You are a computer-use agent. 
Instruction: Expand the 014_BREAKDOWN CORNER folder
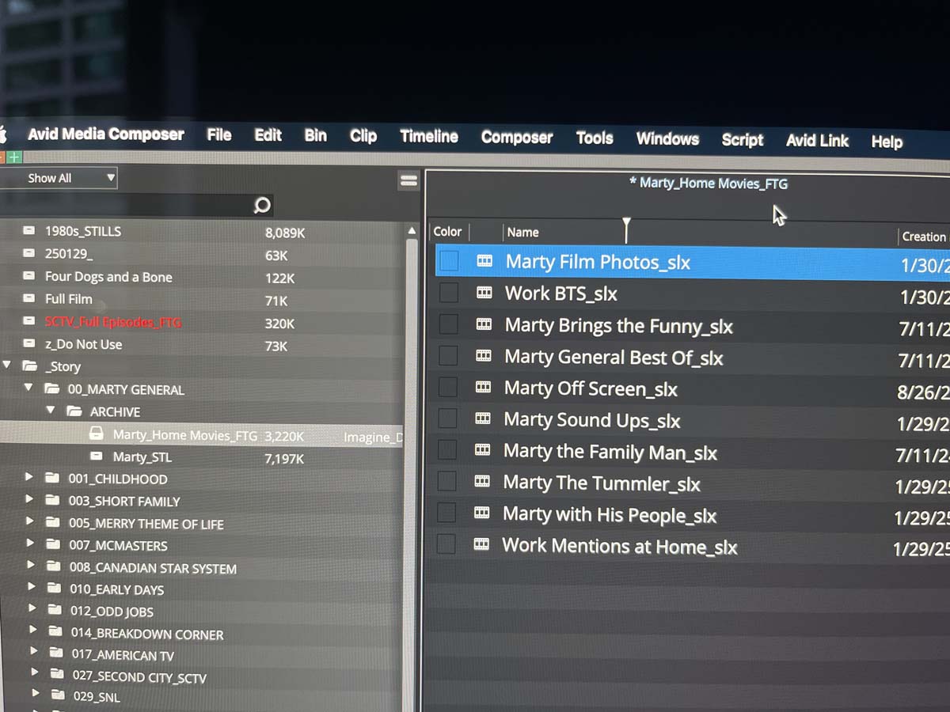pos(33,630)
